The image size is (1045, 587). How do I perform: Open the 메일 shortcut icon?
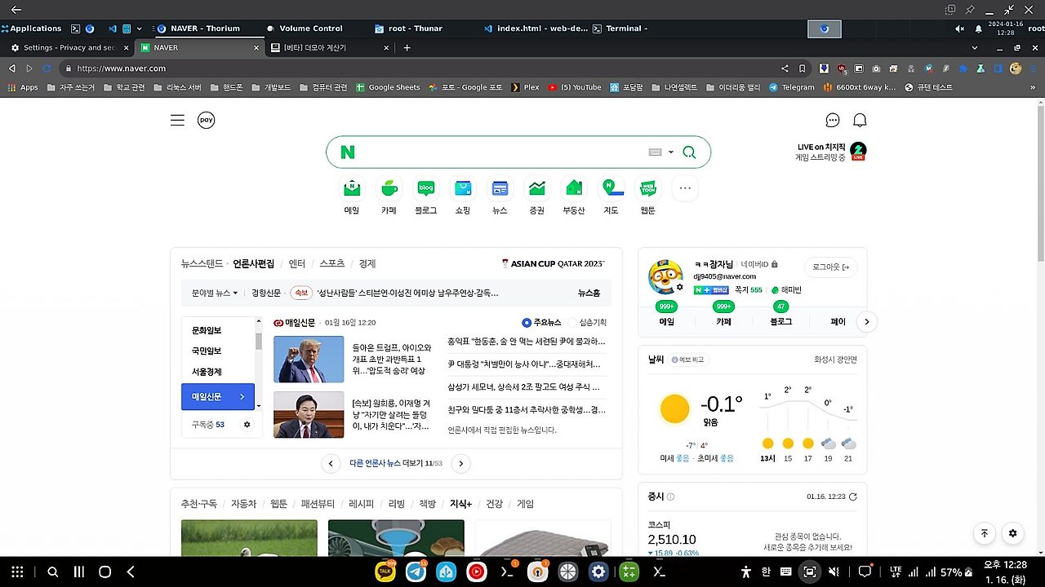click(352, 188)
